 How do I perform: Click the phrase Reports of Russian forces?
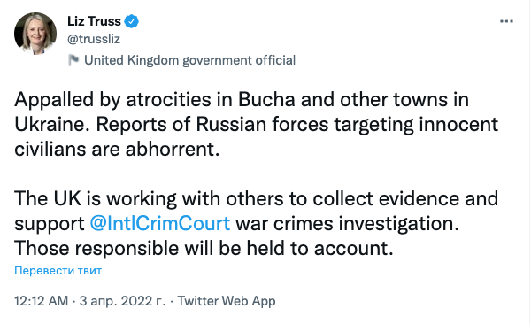click(x=212, y=125)
